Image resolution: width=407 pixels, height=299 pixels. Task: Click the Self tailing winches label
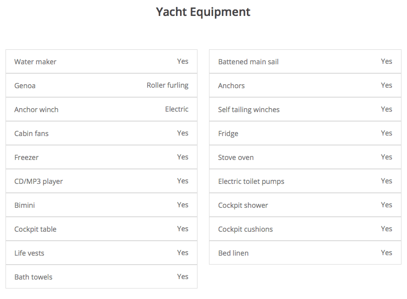[249, 110]
